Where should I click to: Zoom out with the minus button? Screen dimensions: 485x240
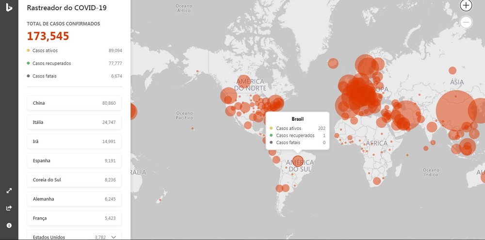(x=466, y=22)
